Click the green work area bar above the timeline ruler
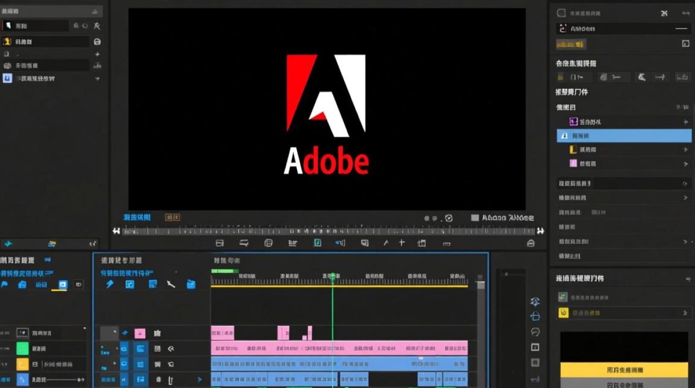Image resolution: width=695 pixels, height=388 pixels. [225, 271]
